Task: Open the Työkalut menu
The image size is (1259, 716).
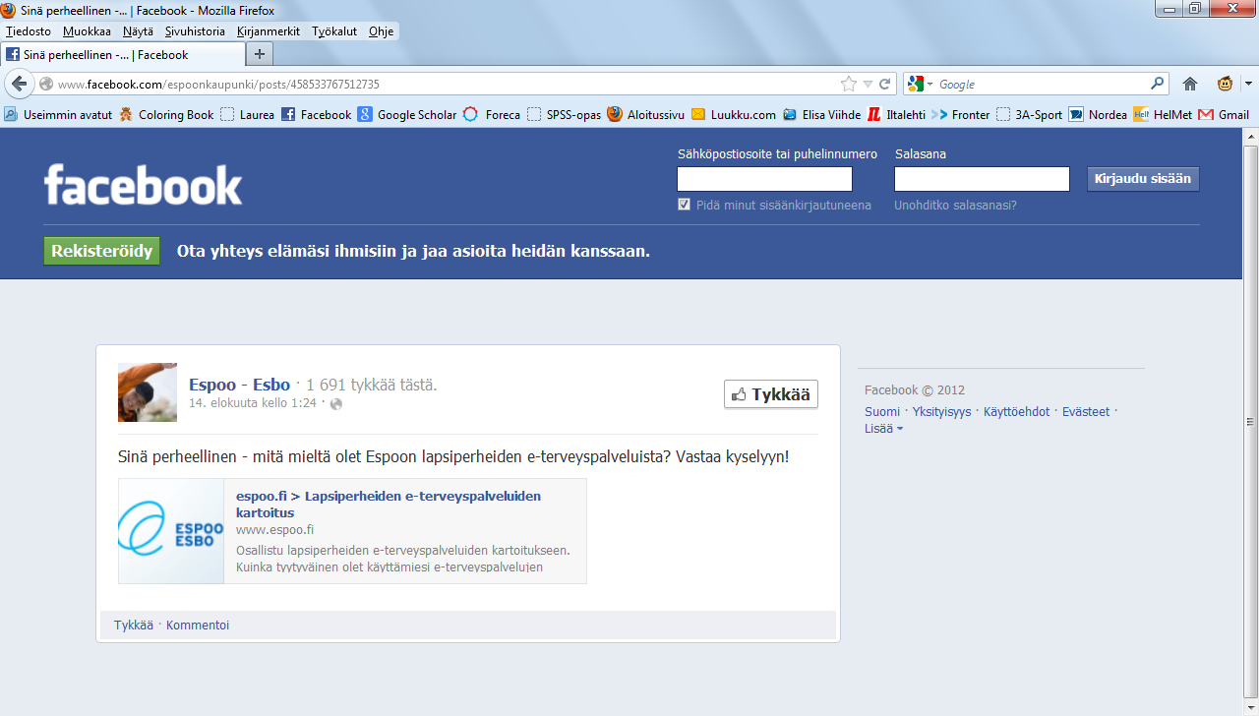Action: pos(334,31)
